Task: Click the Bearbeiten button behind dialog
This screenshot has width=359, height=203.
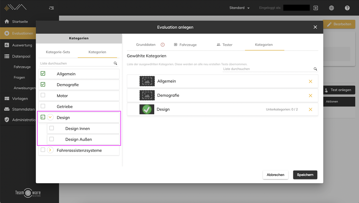Action: (339, 24)
